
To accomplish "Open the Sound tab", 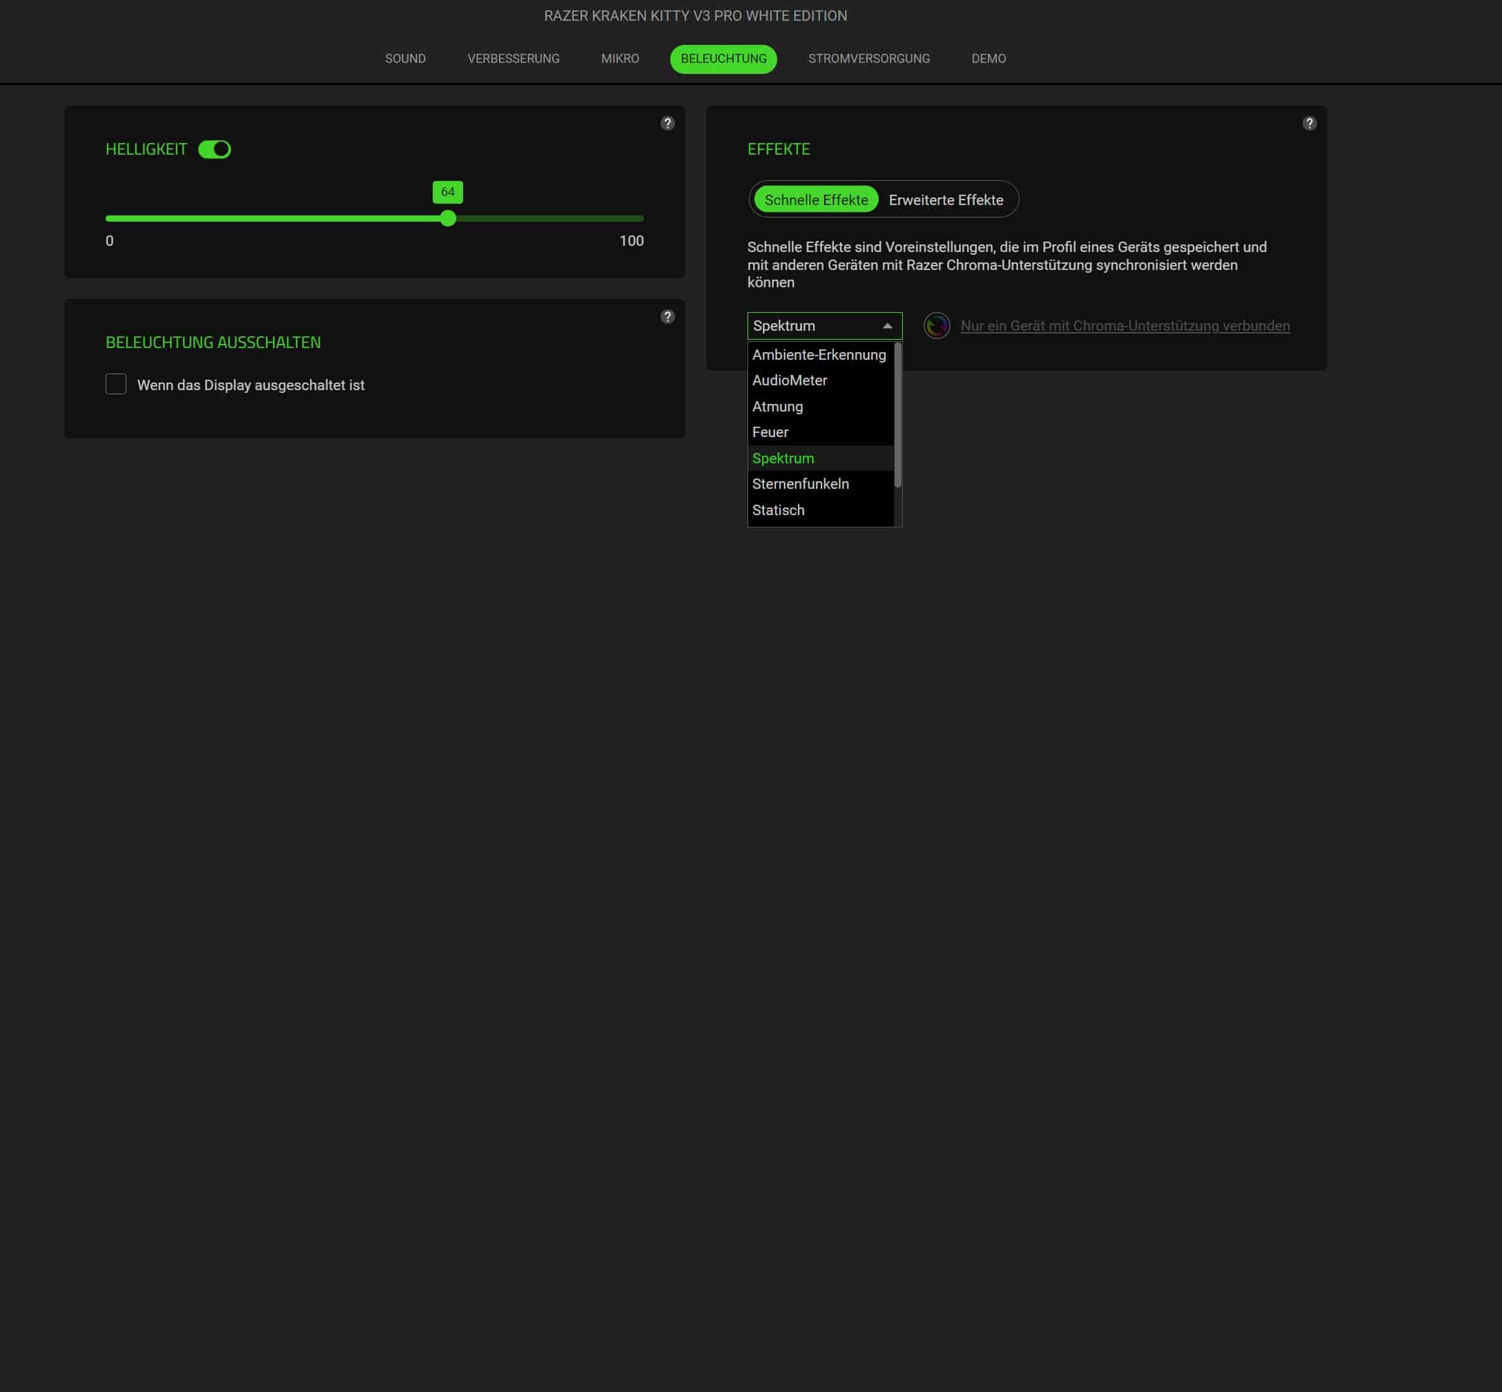I will (405, 59).
